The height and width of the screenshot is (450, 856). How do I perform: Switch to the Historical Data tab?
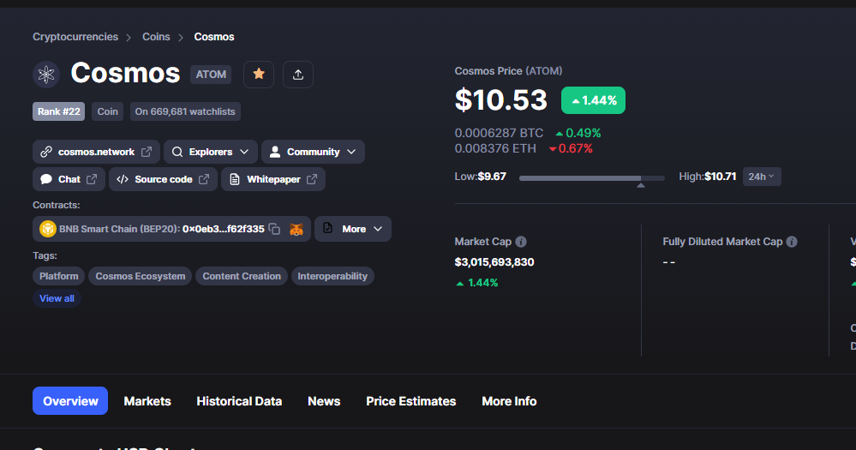[239, 401]
